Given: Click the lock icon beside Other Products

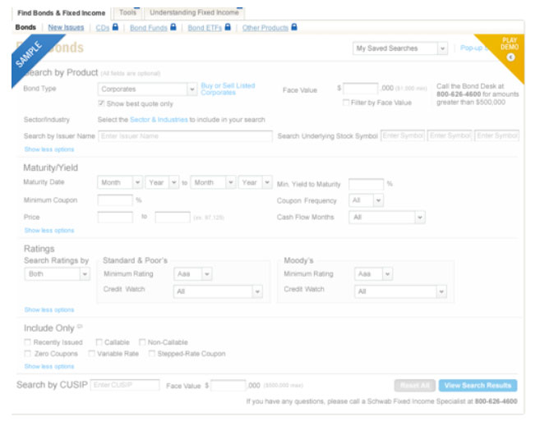Looking at the screenshot, I should click(x=294, y=27).
